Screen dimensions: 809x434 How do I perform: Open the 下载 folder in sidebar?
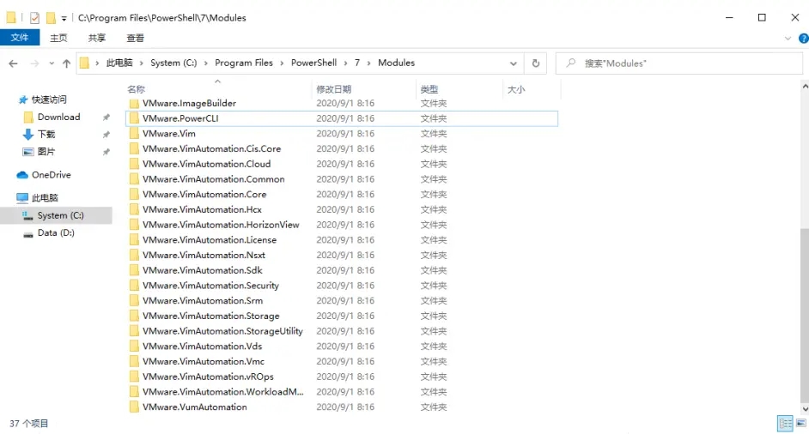tap(46, 135)
